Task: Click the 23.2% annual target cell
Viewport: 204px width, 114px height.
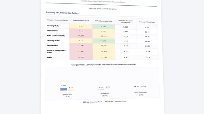Action: (x=147, y=37)
